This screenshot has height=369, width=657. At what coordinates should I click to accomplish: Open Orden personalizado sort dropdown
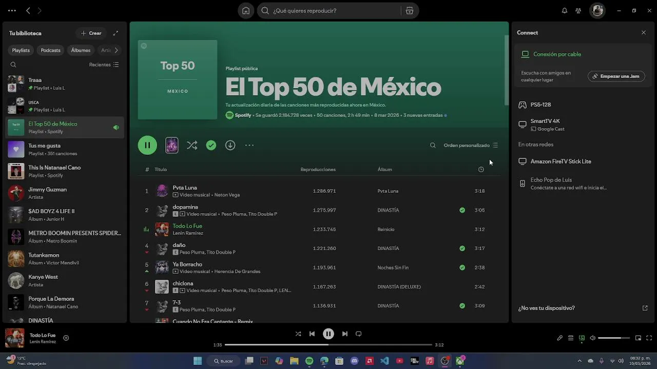[471, 146]
